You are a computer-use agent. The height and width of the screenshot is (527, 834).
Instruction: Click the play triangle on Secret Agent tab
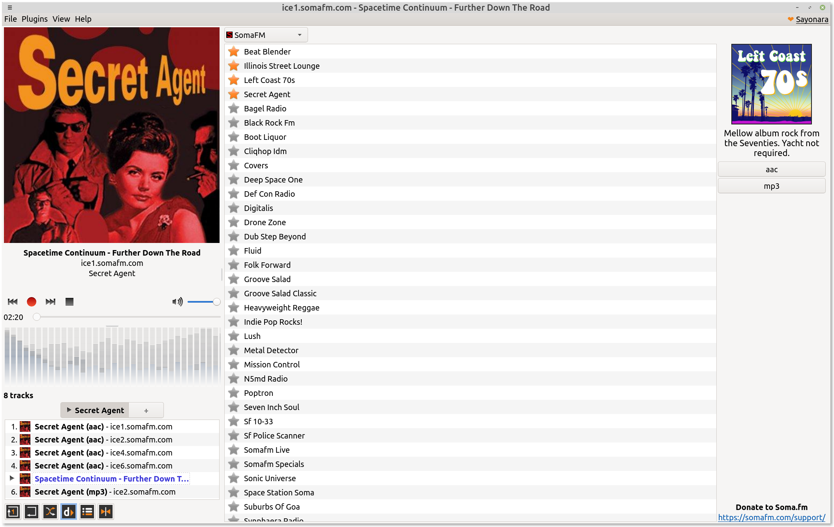pos(69,410)
